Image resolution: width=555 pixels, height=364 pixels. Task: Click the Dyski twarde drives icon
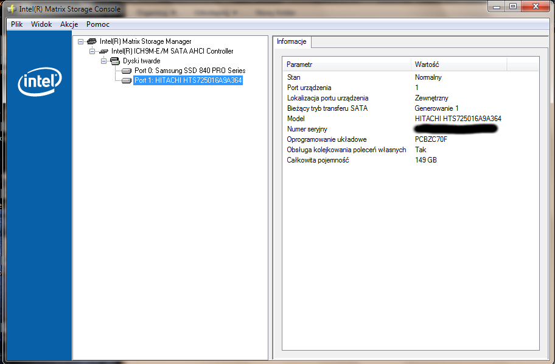pos(115,61)
